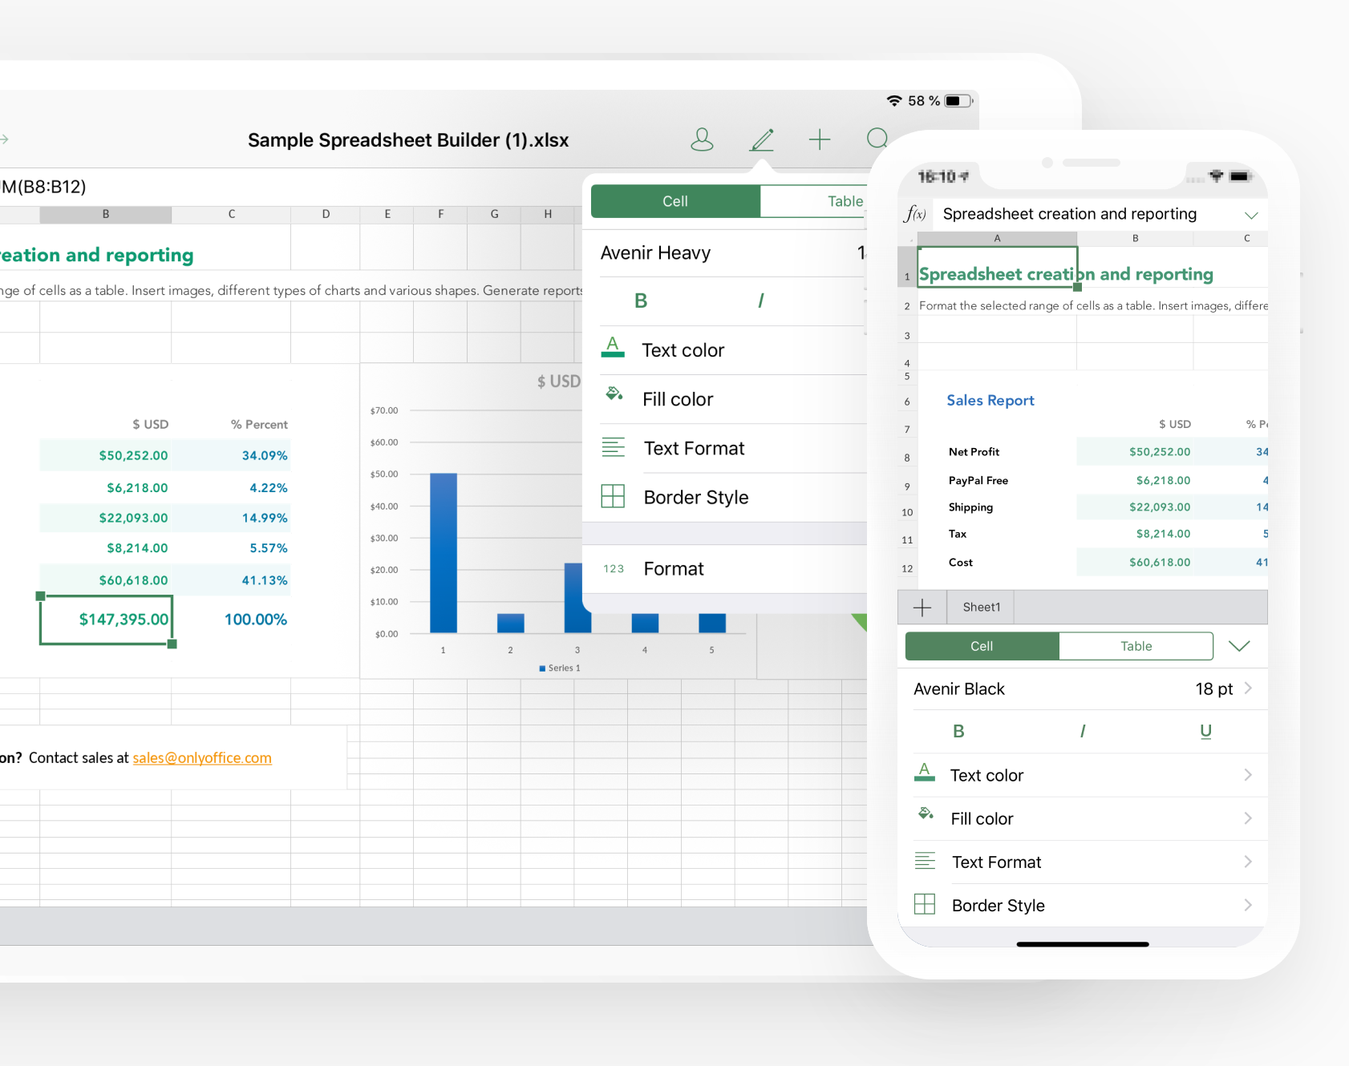Tap the tablet file title Sample Spreadsheet Builder
This screenshot has width=1349, height=1066.
(408, 140)
